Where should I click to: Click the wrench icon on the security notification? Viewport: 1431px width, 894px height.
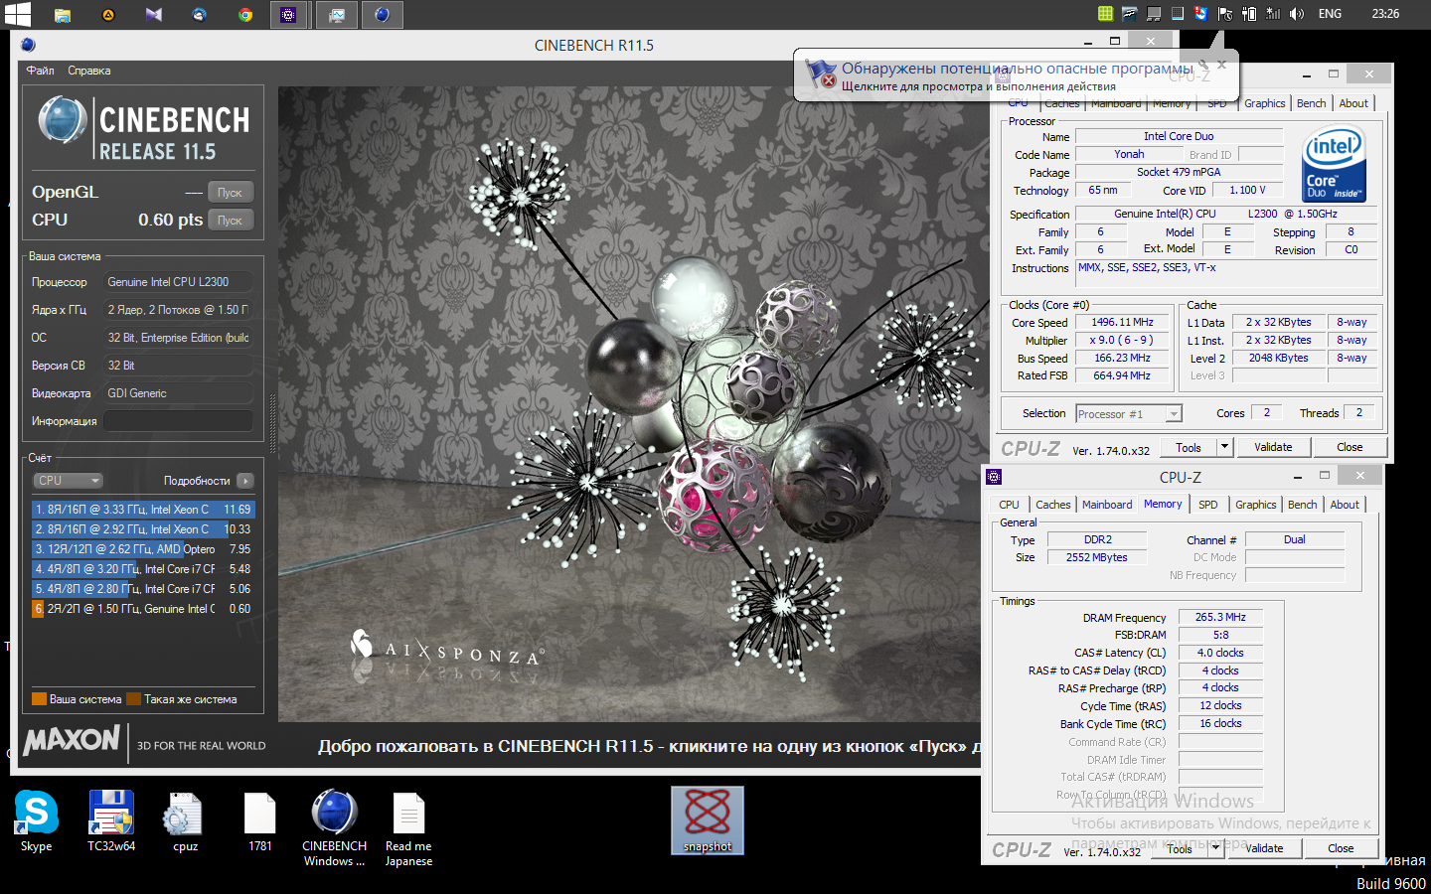click(1203, 65)
